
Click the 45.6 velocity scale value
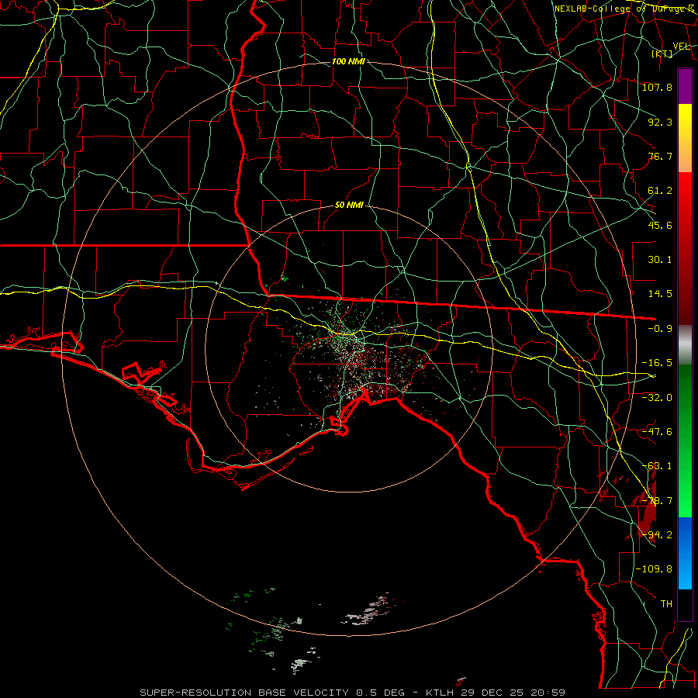pos(660,225)
